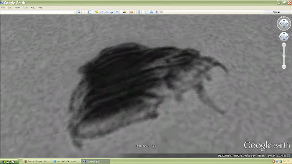Show the ruler measurement tool
This screenshot has height=164, width=292.
139,12
